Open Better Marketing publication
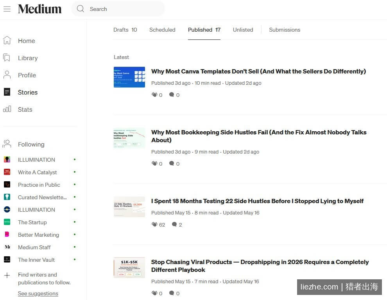Screen dimensions: 387x300 pos(38,235)
